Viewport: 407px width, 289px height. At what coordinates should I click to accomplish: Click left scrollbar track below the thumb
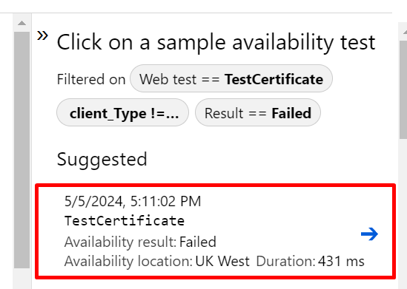[x=21, y=279]
